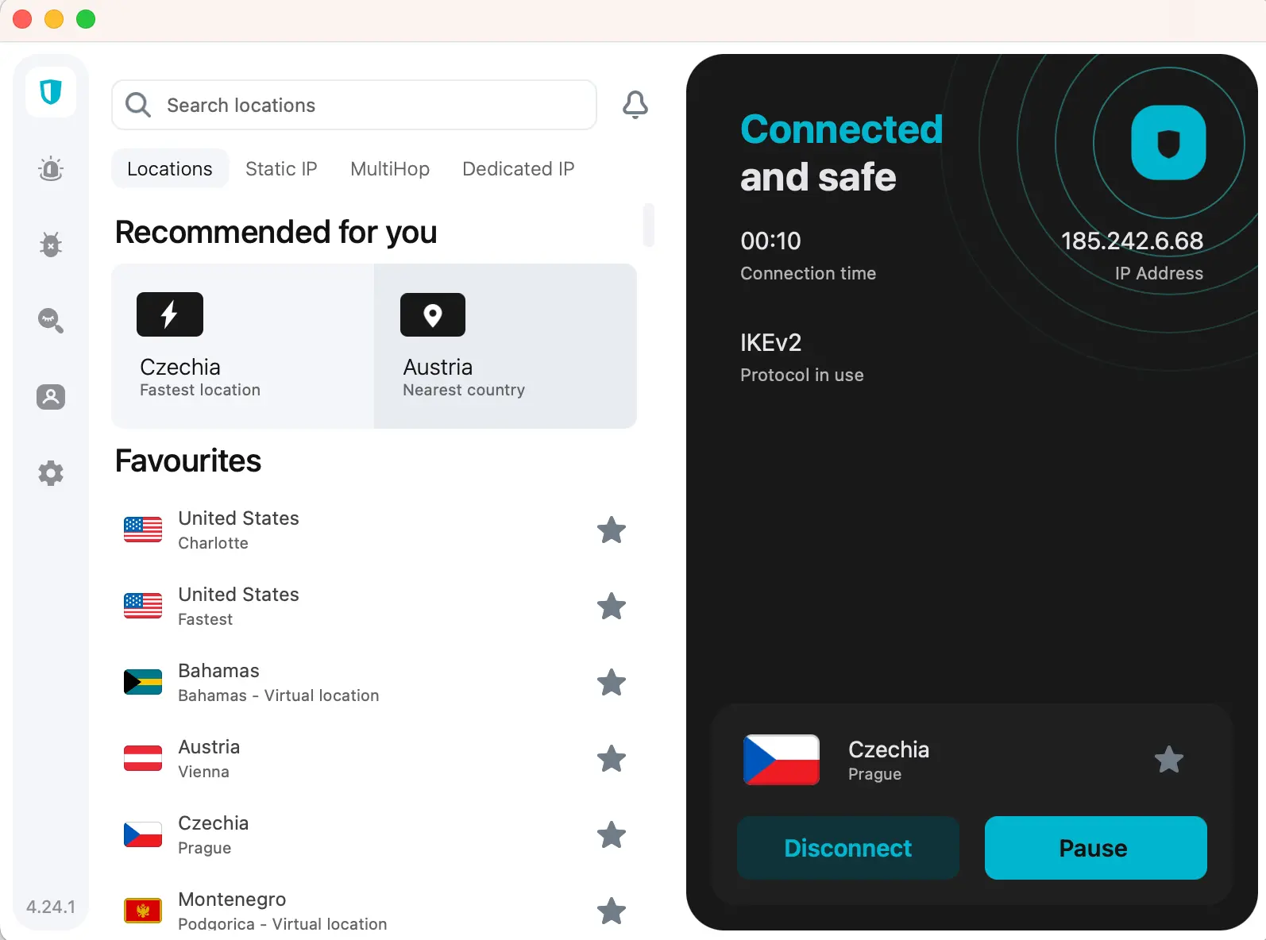Image resolution: width=1266 pixels, height=940 pixels.
Task: Open the Alert siren sidebar icon
Action: pos(51,169)
